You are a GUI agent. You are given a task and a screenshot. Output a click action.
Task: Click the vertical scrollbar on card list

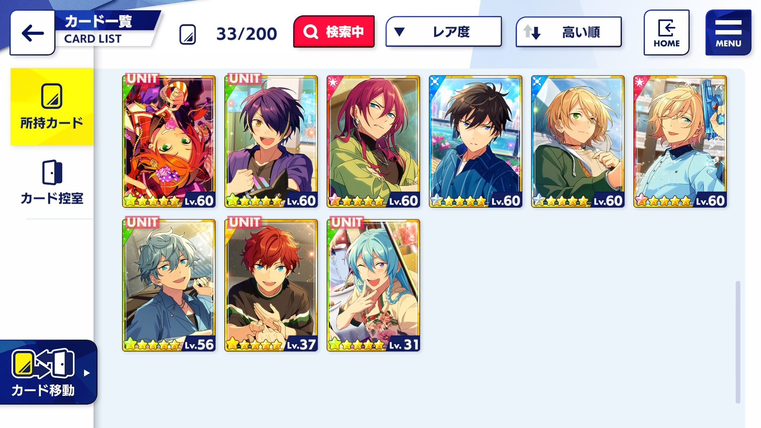tap(738, 342)
